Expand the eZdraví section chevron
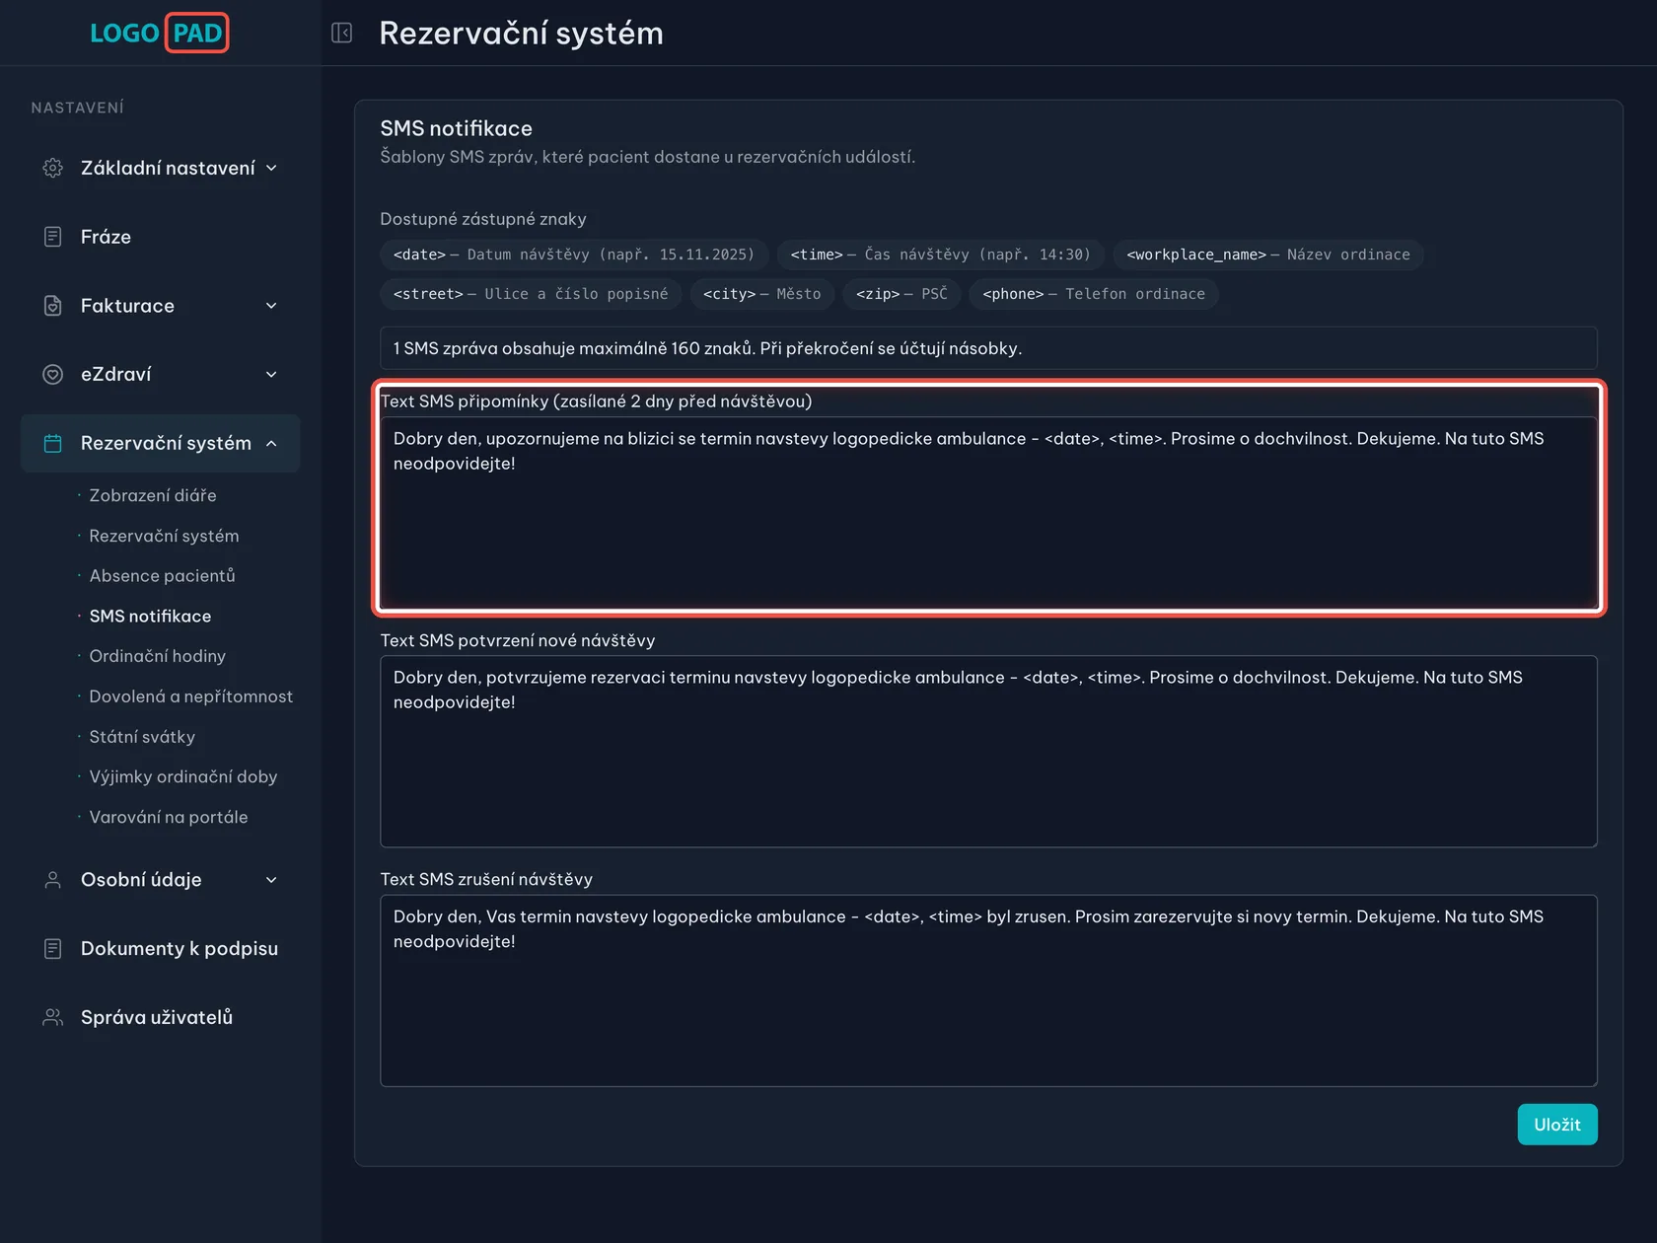The image size is (1657, 1243). coord(271,375)
